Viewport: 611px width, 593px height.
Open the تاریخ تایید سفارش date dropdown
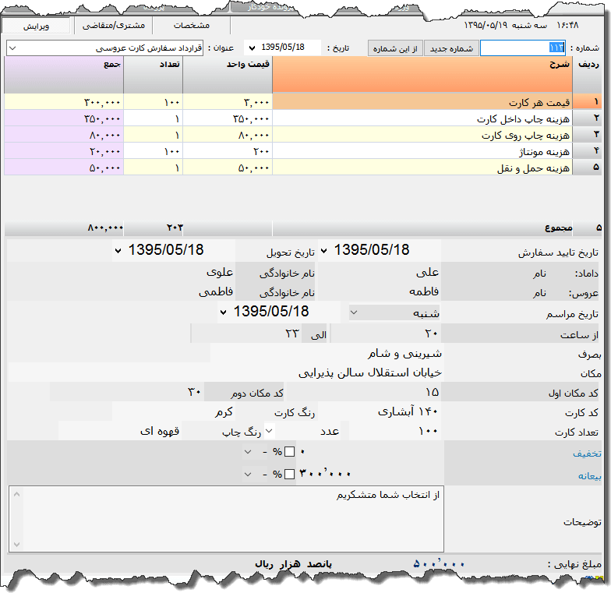coord(325,250)
